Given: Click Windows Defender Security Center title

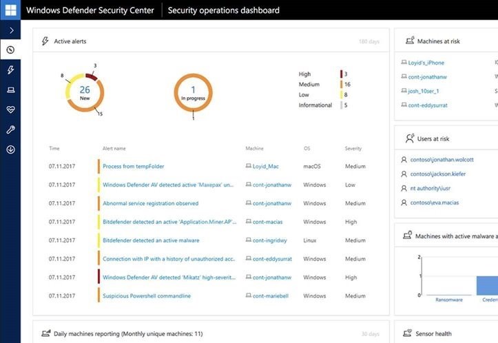Looking at the screenshot, I should (x=90, y=10).
